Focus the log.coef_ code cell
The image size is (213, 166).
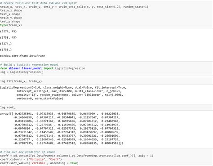pos(106,108)
